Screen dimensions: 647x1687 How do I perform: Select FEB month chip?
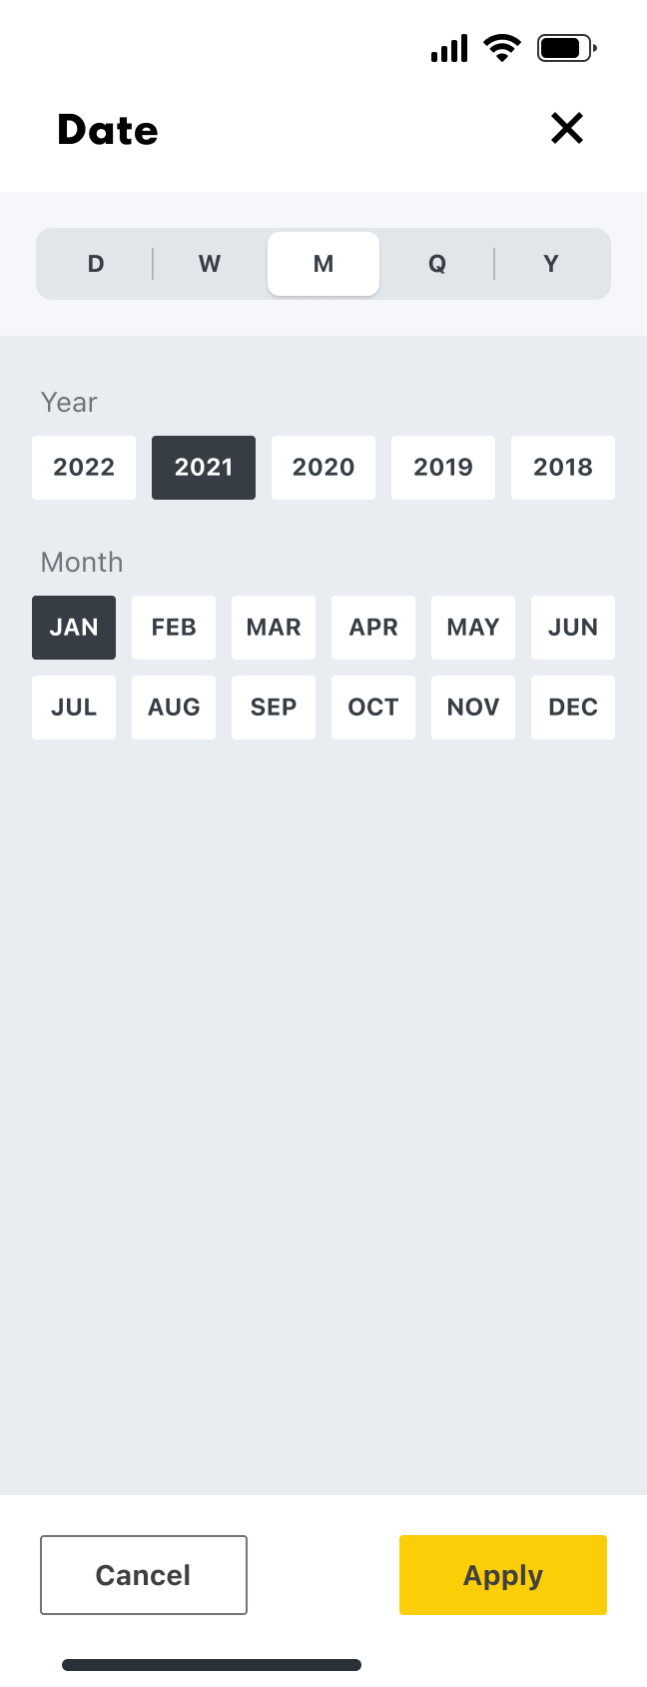[x=174, y=627]
